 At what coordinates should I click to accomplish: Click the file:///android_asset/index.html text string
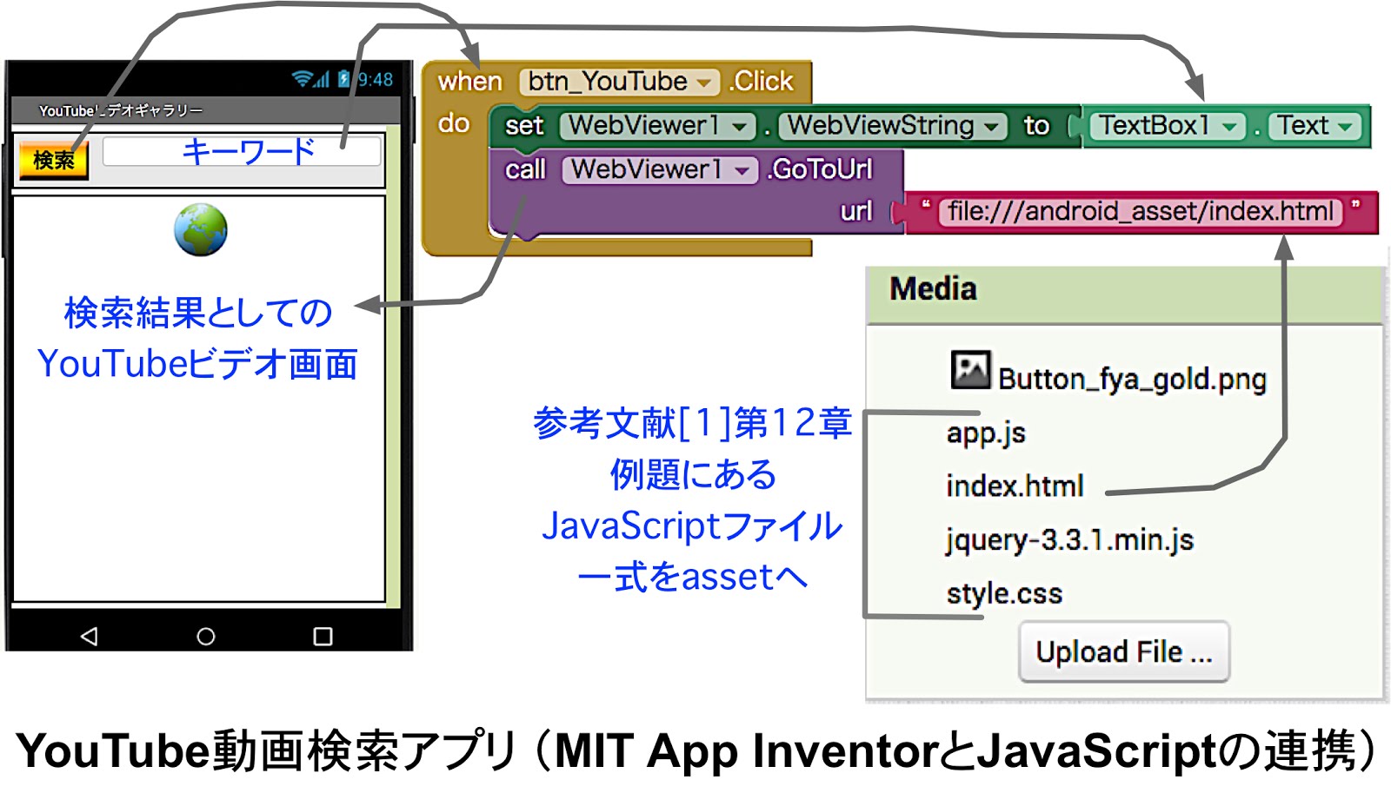coord(1140,212)
